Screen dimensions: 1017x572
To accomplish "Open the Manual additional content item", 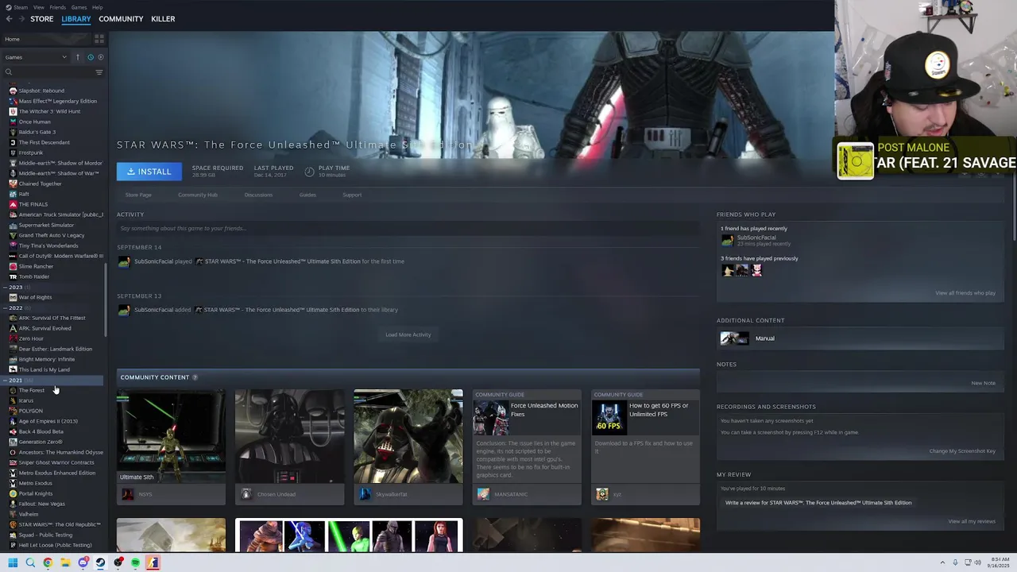I will point(860,338).
